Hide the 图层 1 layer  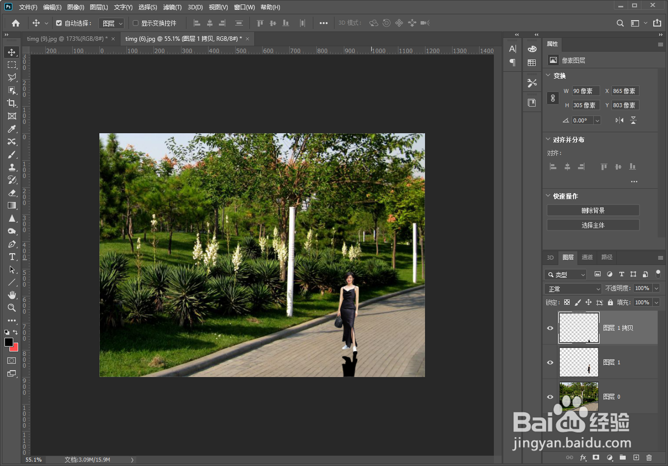(x=550, y=362)
